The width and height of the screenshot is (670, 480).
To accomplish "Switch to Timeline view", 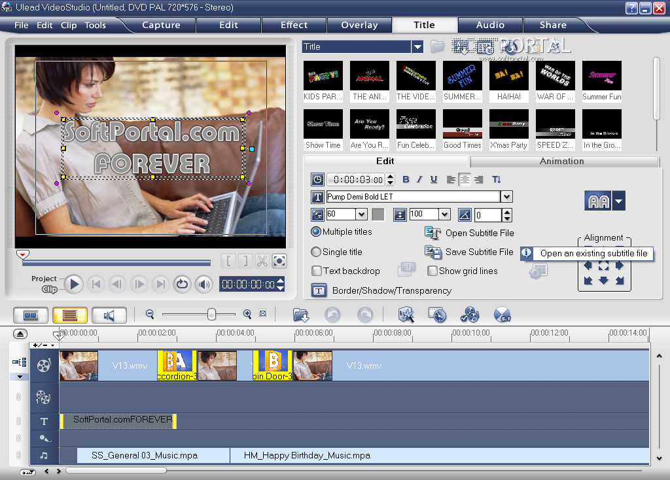I will point(70,316).
